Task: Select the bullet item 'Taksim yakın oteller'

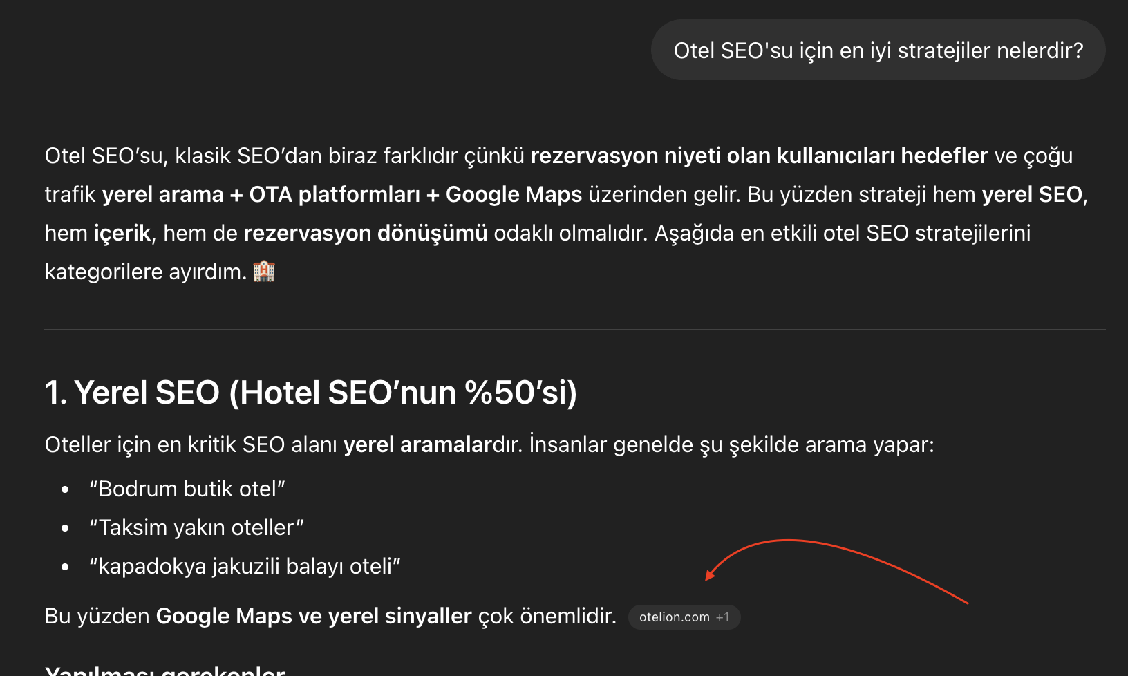Action: pyautogui.click(x=196, y=527)
